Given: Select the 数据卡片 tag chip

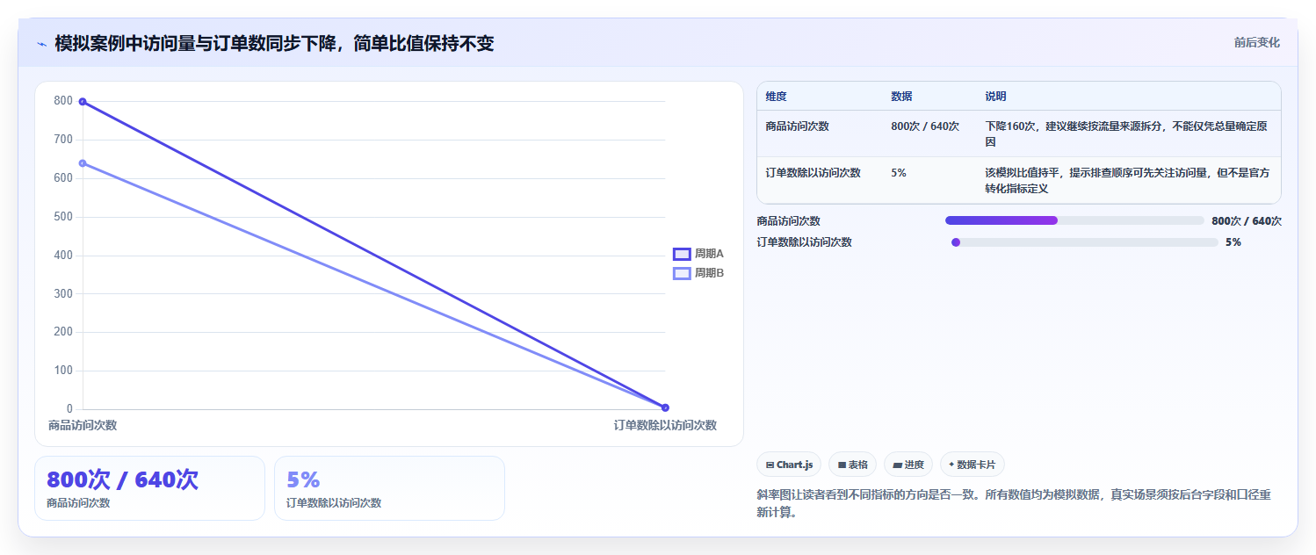Looking at the screenshot, I should pos(972,465).
